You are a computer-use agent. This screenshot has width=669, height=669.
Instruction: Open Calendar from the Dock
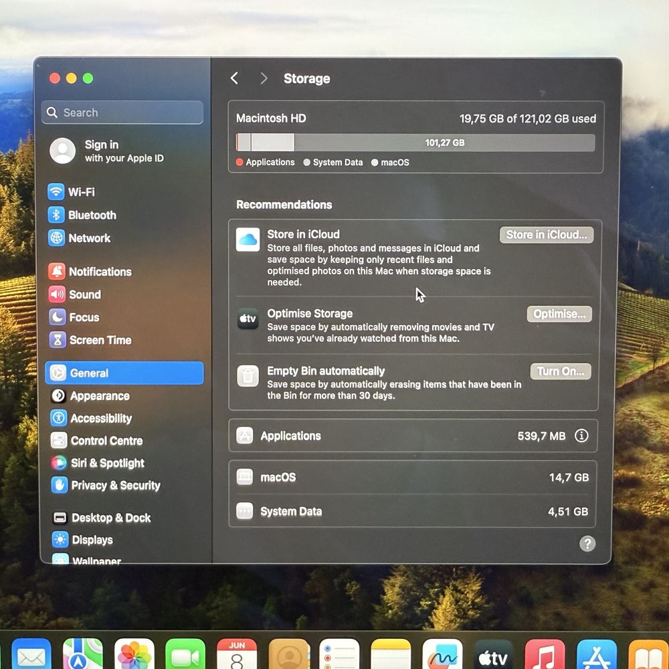point(237,655)
